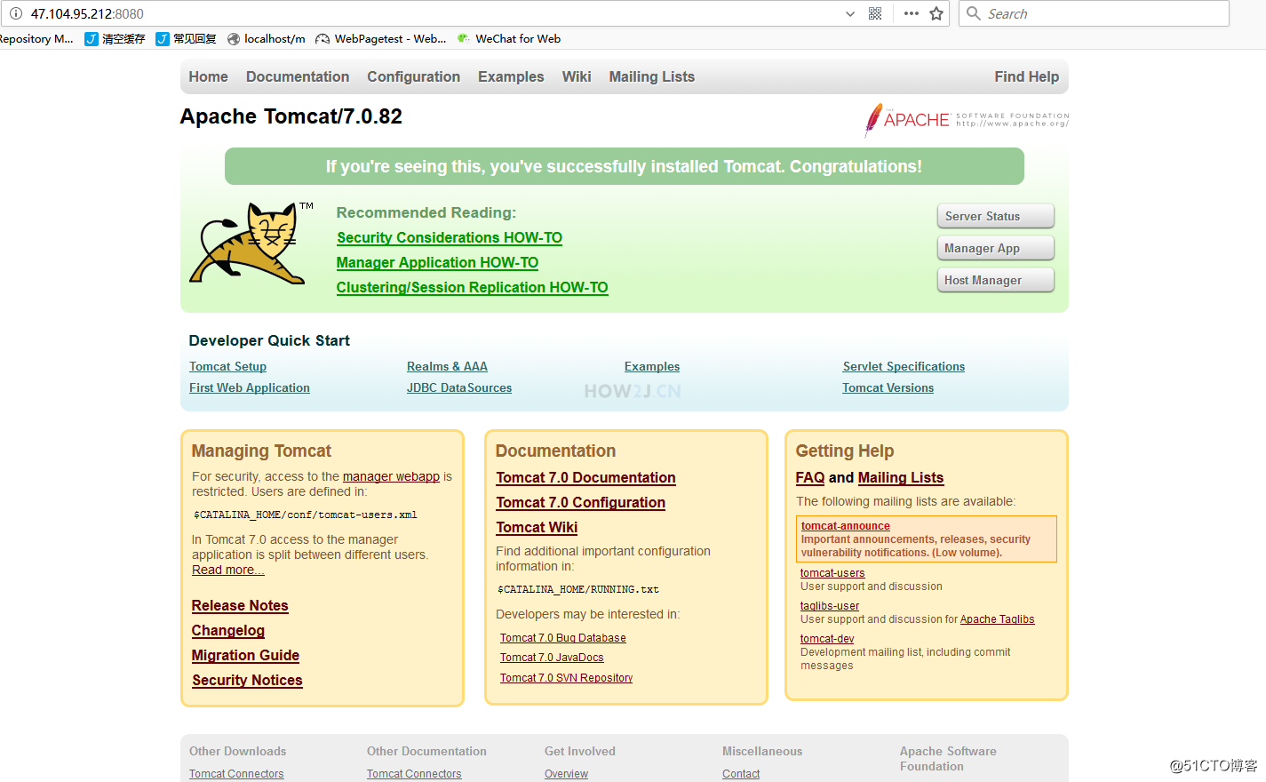
Task: Open the tomcat-users mailing list
Action: [x=832, y=573]
